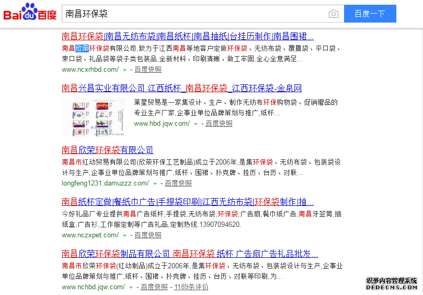The height and width of the screenshot is (295, 423).
Task: Open 百度快照 for www.hbd.jqw.com result
Action: coord(219,124)
